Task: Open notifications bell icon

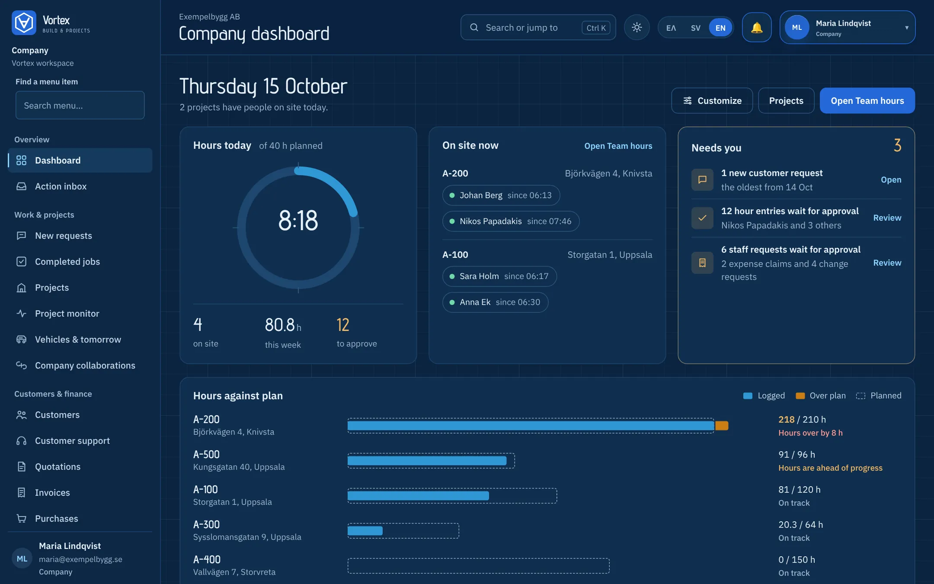Action: click(757, 27)
